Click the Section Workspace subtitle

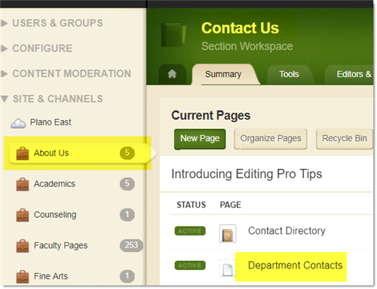pyautogui.click(x=247, y=46)
